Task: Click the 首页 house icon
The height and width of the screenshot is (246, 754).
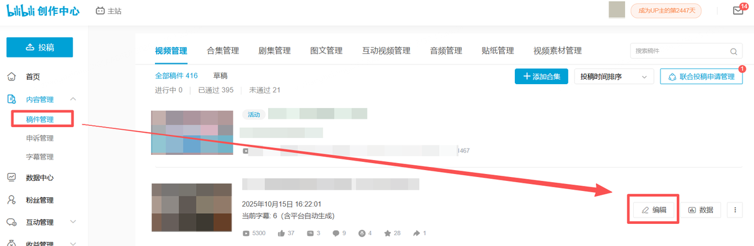Action: tap(12, 77)
